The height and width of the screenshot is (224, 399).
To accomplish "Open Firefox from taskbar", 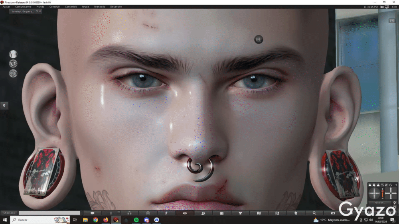I will tap(106, 220).
